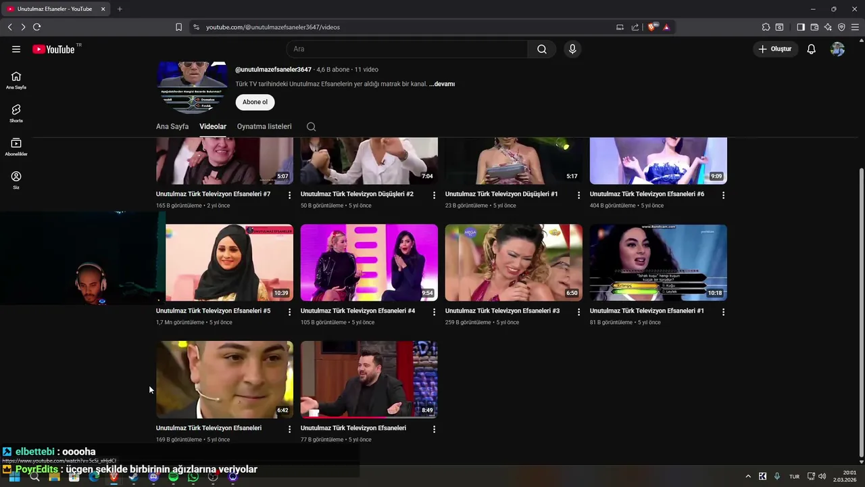Open Brave Wallet icon
This screenshot has height=487, width=865.
pos(814,27)
